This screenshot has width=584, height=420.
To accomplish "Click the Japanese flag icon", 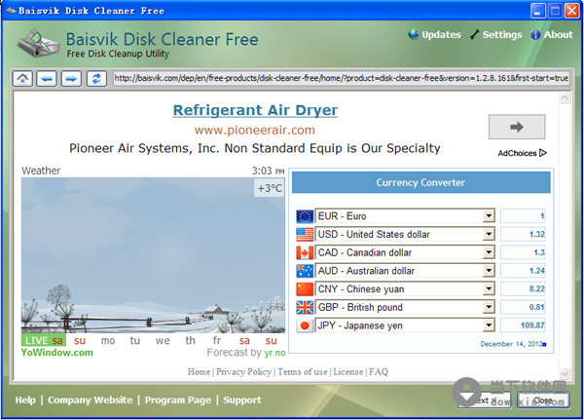I will (305, 325).
